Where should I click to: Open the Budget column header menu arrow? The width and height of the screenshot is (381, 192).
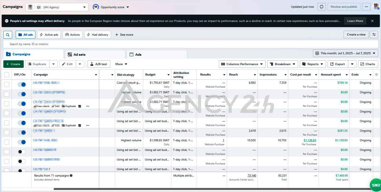coord(169,75)
